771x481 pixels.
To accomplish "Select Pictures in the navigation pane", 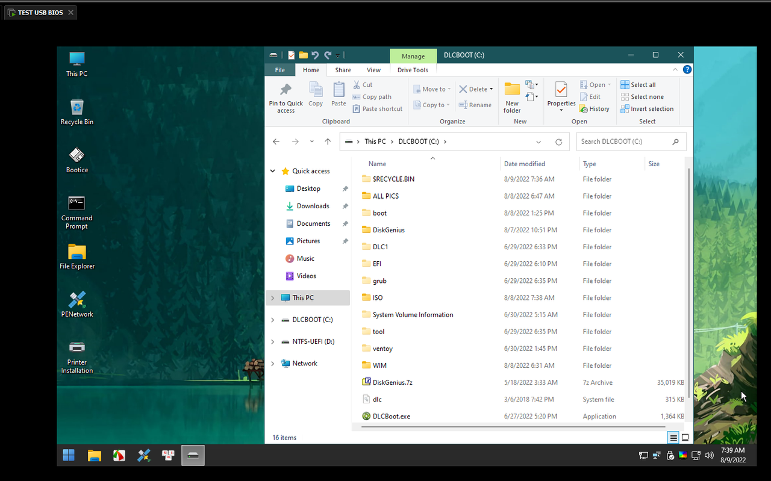I will (308, 241).
